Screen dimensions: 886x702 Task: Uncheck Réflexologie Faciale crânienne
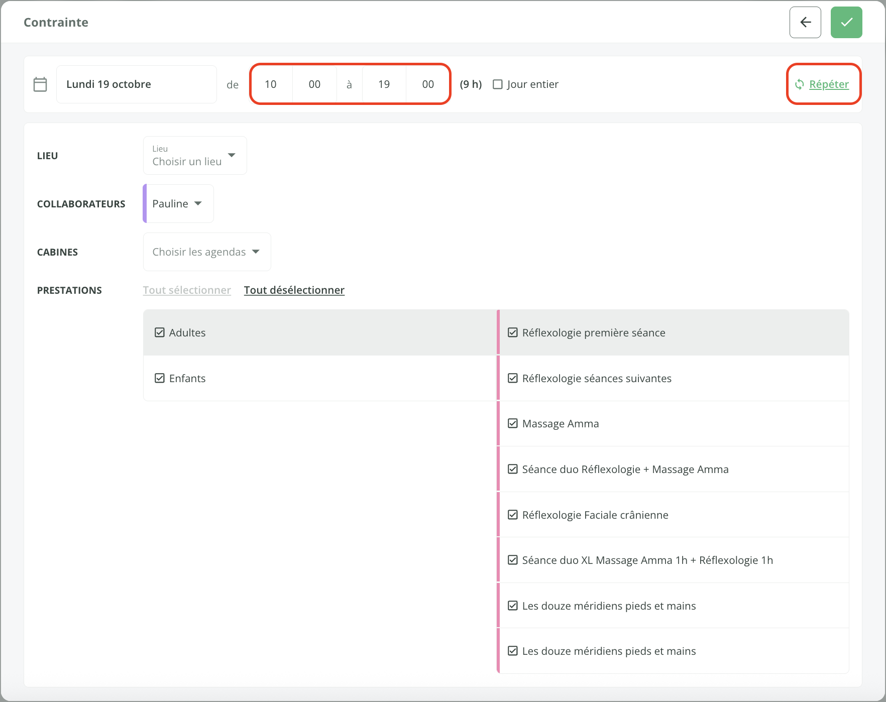click(513, 515)
